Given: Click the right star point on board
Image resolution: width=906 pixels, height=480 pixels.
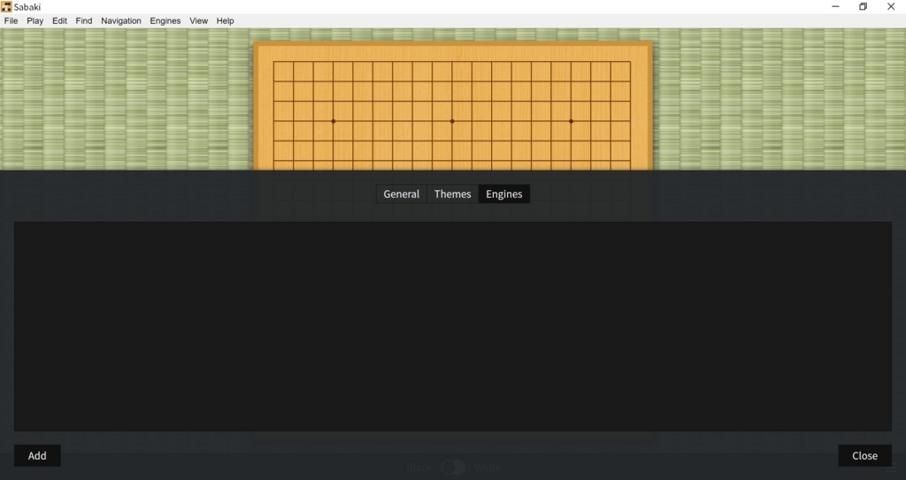Looking at the screenshot, I should tap(572, 121).
